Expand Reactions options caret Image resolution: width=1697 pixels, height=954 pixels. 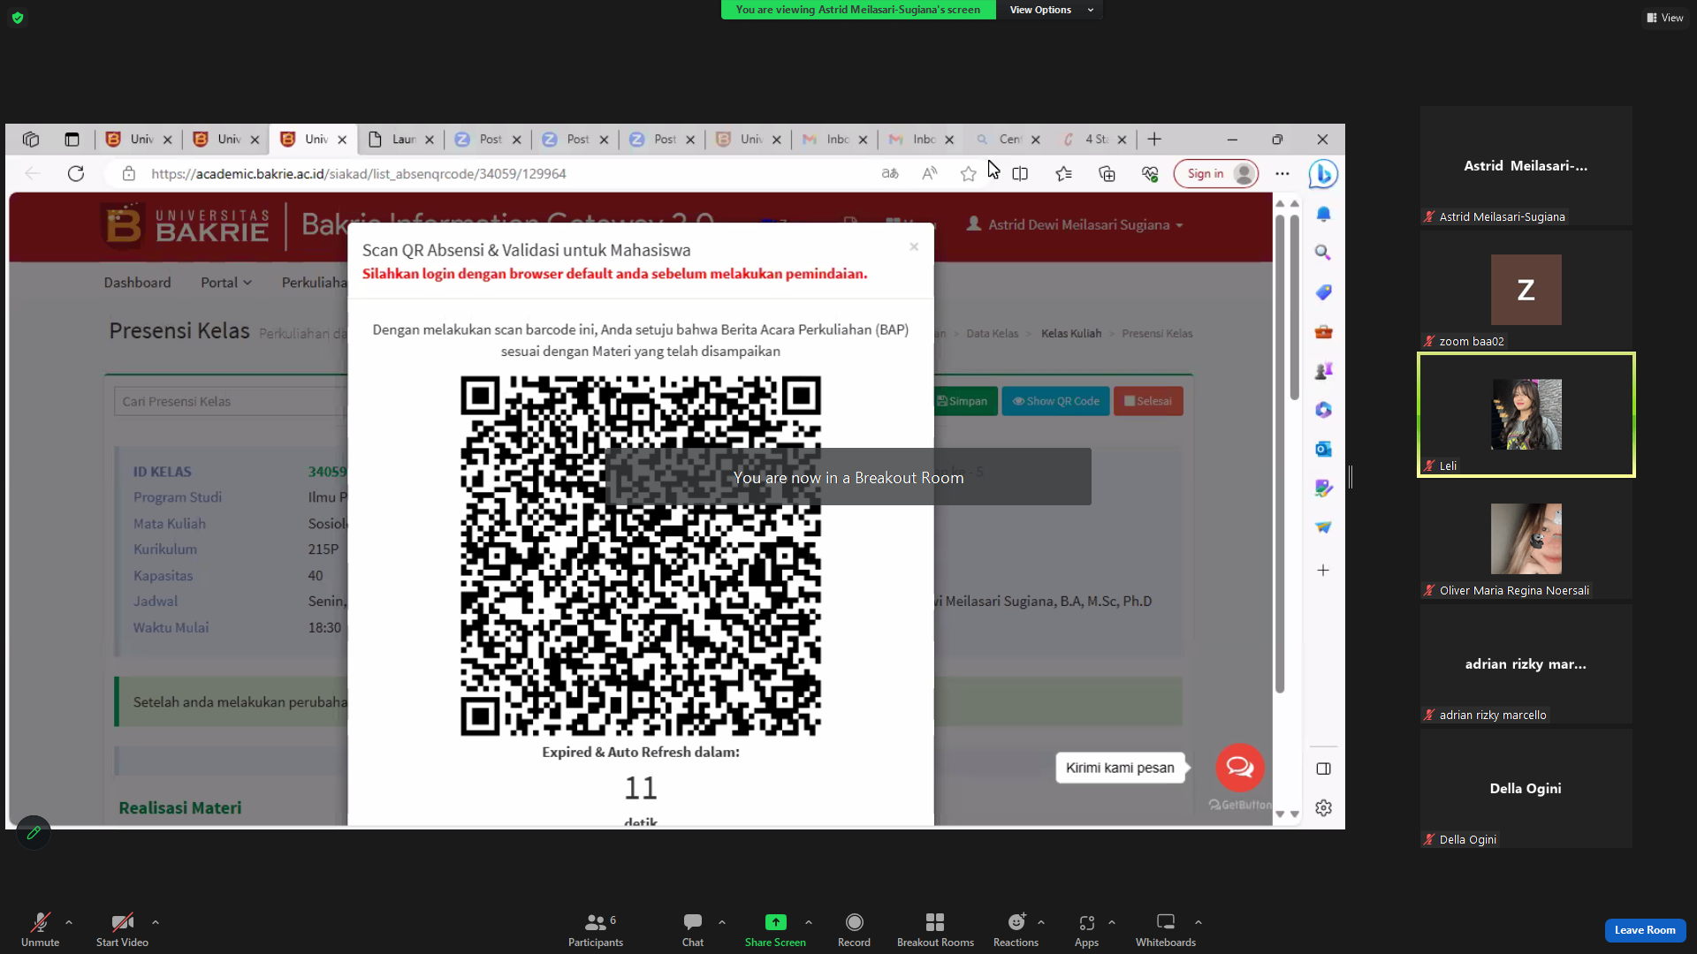click(x=1041, y=922)
